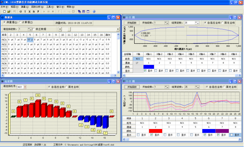Open a project with the folder icon

pos(9,11)
